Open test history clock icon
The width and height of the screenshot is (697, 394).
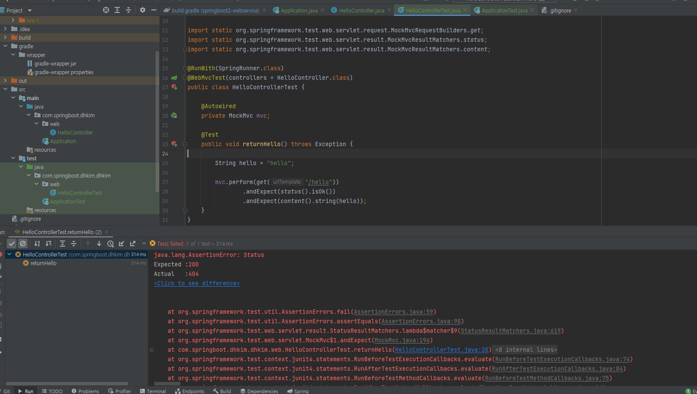tap(110, 244)
